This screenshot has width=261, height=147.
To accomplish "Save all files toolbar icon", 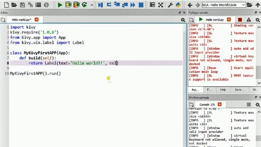I will point(30,5).
